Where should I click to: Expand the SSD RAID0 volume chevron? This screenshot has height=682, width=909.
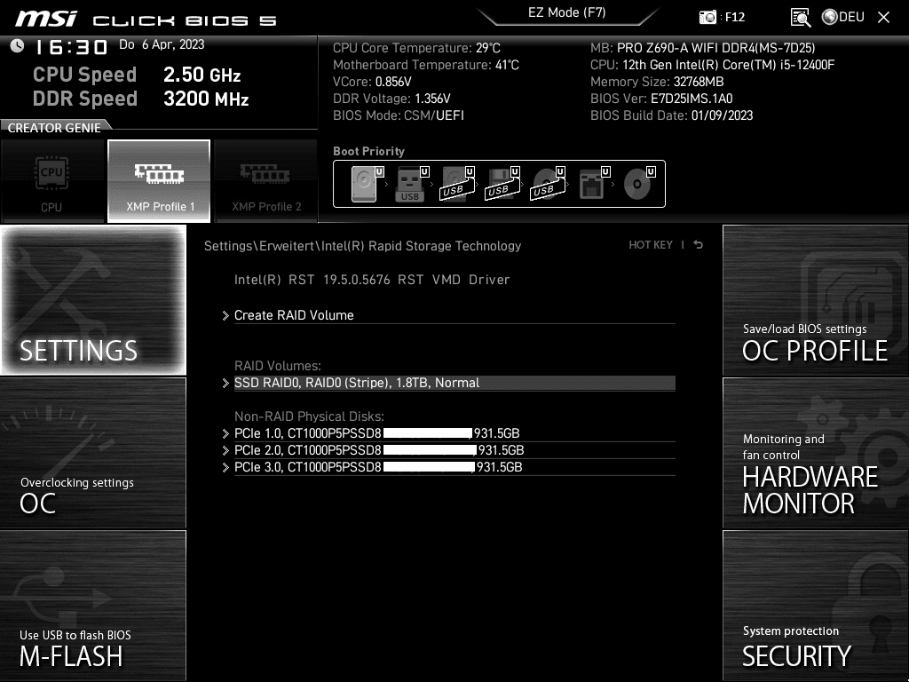pos(225,384)
